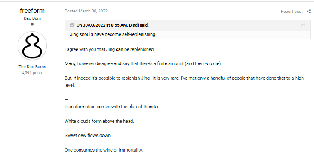Report this post
Image resolution: width=314 pixels, height=161 pixels.
[x=292, y=12]
